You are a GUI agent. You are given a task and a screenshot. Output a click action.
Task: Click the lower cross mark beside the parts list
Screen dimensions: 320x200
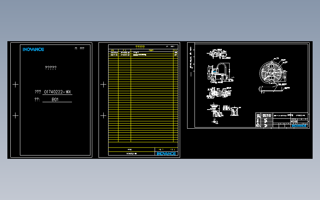(103, 116)
